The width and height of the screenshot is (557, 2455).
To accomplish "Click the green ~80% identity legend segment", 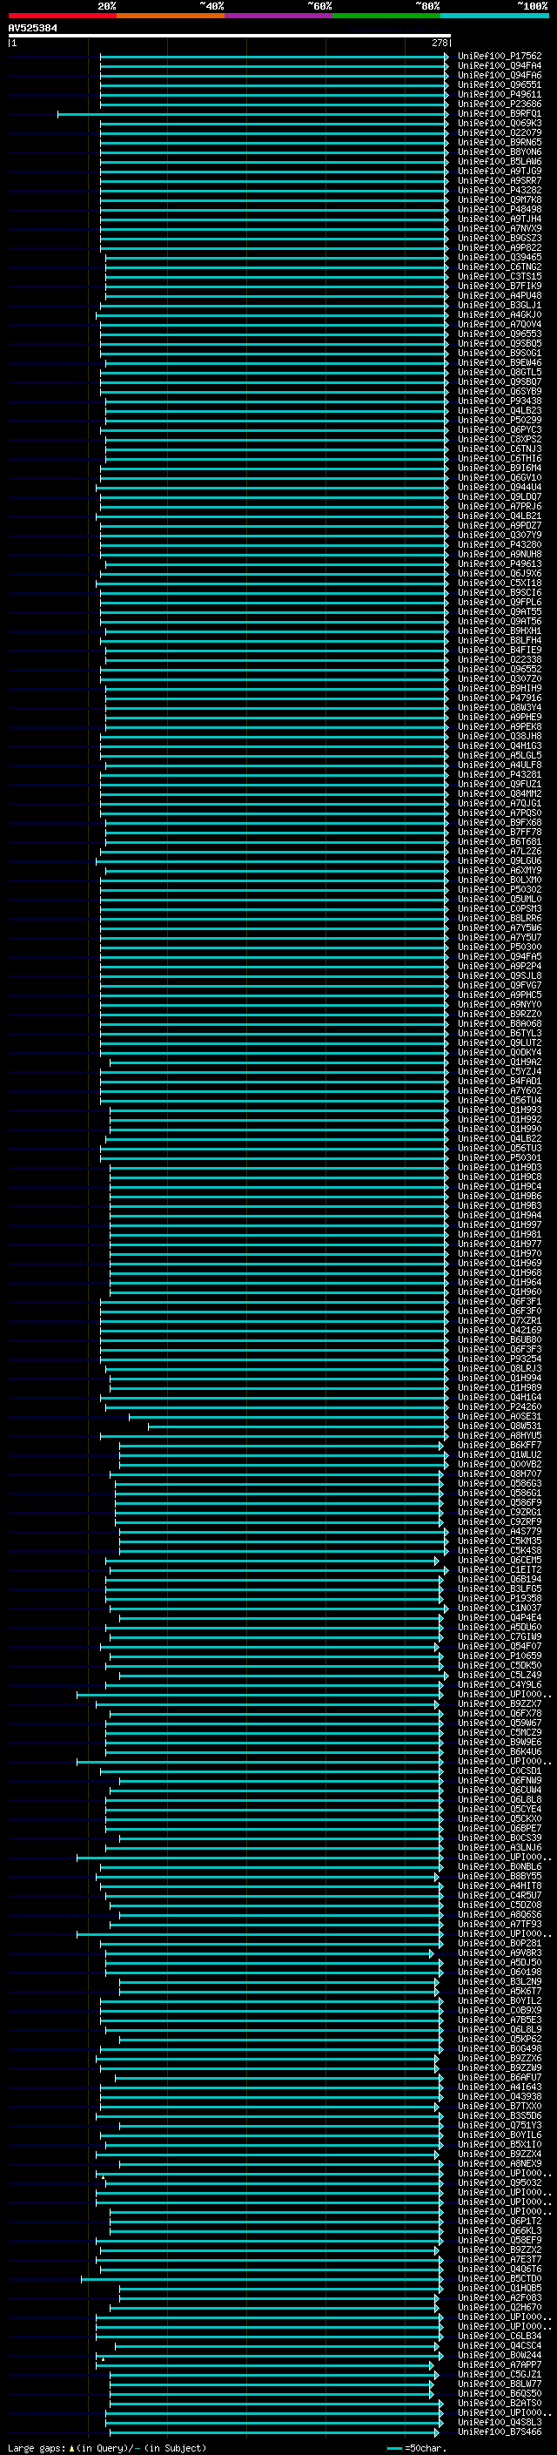I will pyautogui.click(x=386, y=16).
